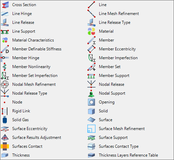174x160 pixels.
Task: Click the Line Release Type icon
Action: click(x=91, y=22)
